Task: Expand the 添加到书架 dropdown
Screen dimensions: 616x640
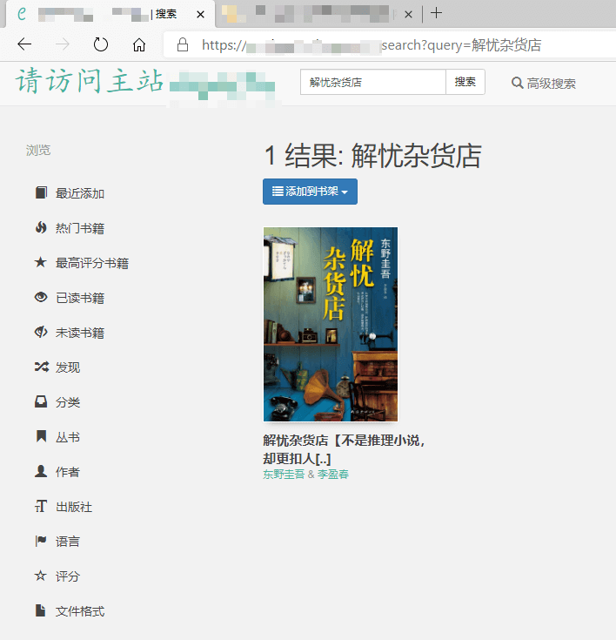Action: click(x=310, y=192)
